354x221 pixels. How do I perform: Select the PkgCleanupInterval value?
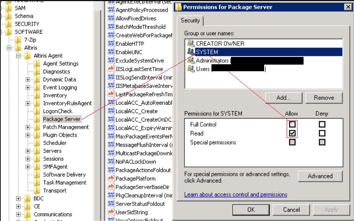coord(144,195)
